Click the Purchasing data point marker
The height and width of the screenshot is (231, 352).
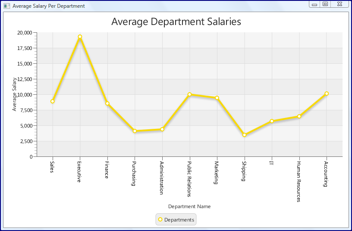(135, 131)
